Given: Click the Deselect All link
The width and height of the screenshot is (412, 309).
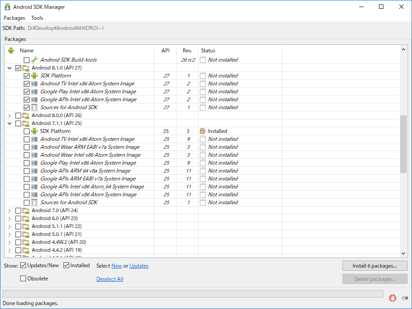Looking at the screenshot, I should [x=110, y=279].
